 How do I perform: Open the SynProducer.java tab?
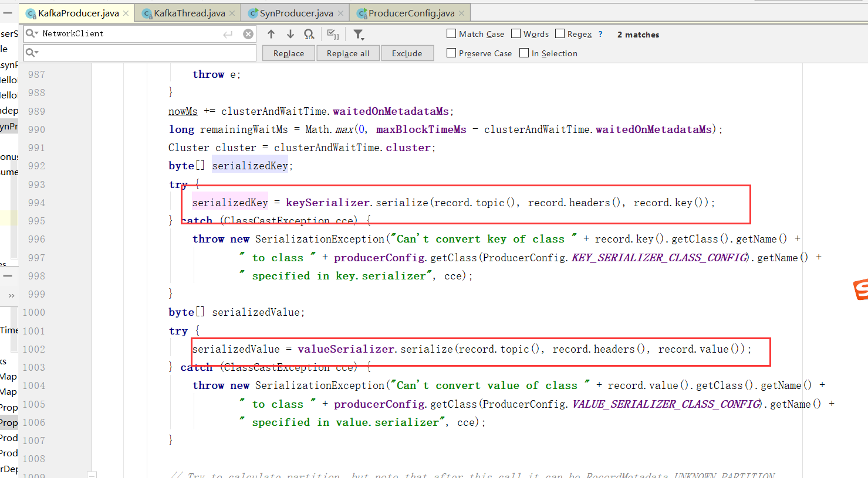[x=296, y=13]
